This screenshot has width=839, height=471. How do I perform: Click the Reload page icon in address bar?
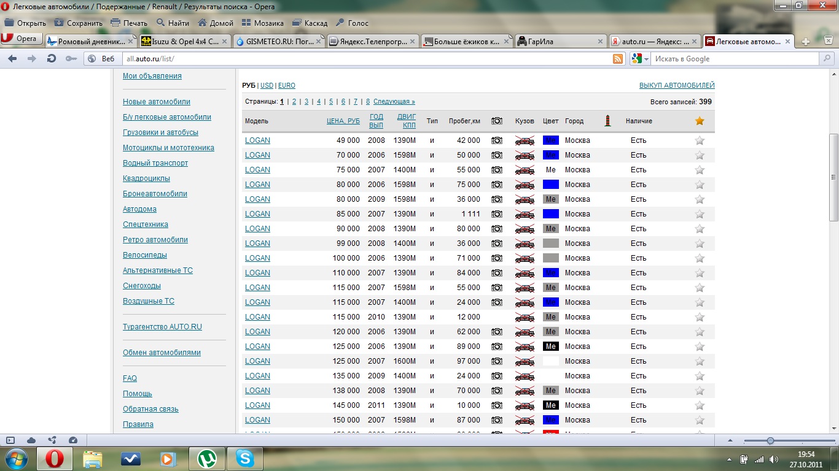coord(52,59)
